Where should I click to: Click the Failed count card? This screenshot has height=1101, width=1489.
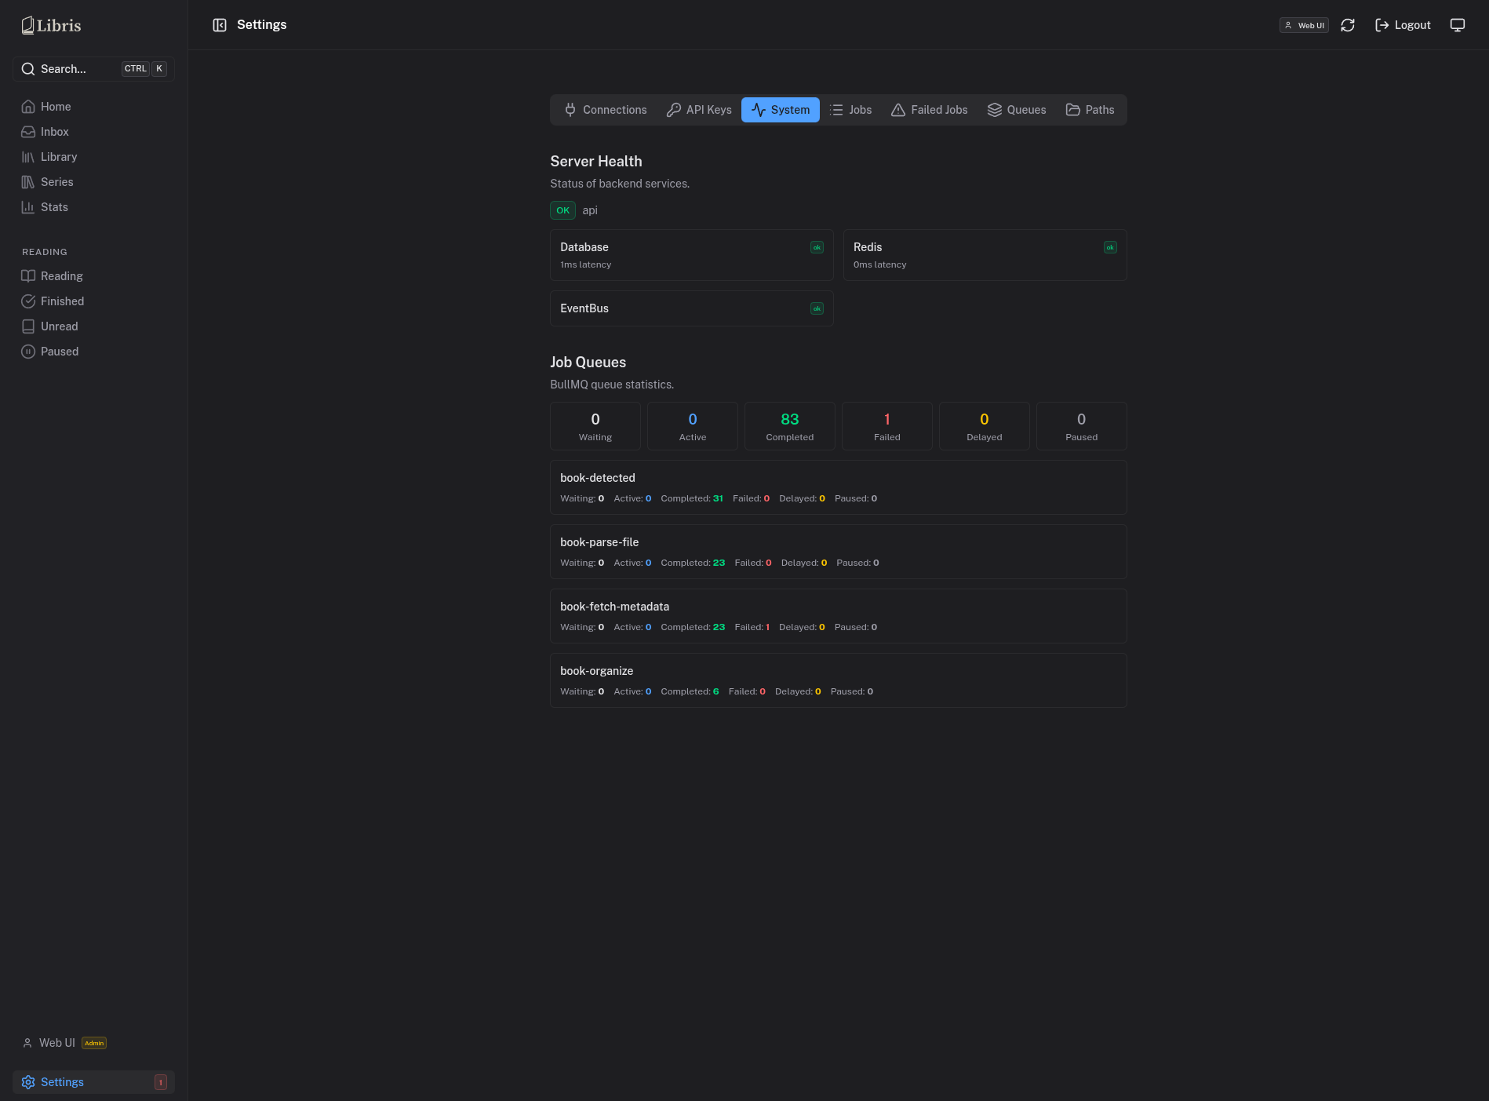pyautogui.click(x=887, y=426)
